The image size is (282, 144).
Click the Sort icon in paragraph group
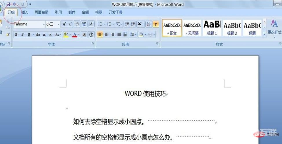[x=149, y=24]
